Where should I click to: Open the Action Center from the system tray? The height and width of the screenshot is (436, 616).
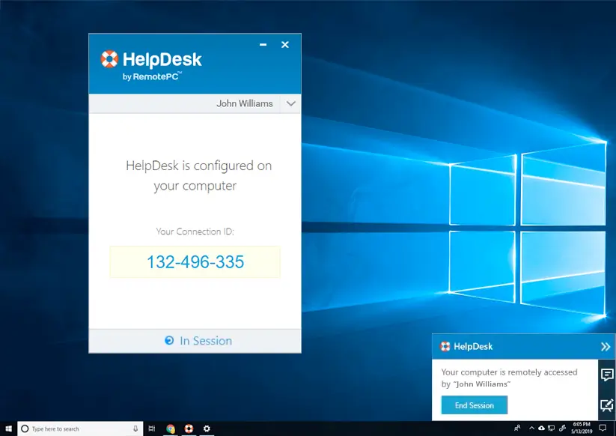tap(603, 428)
